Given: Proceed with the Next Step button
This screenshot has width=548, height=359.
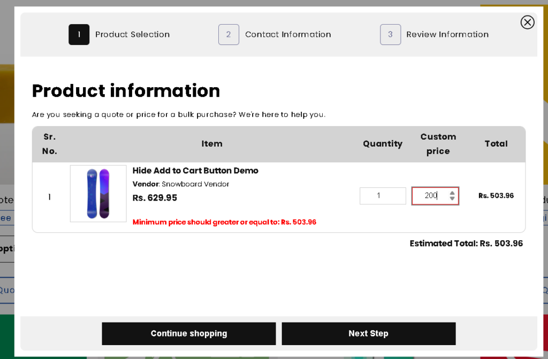Looking at the screenshot, I should [368, 333].
